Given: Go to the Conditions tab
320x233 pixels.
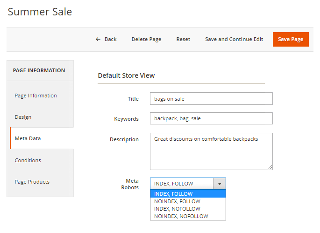Looking at the screenshot, I should (x=28, y=160).
